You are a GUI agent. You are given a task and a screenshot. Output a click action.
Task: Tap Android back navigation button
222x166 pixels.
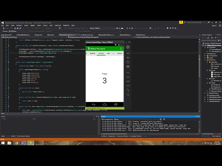click(x=93, y=105)
